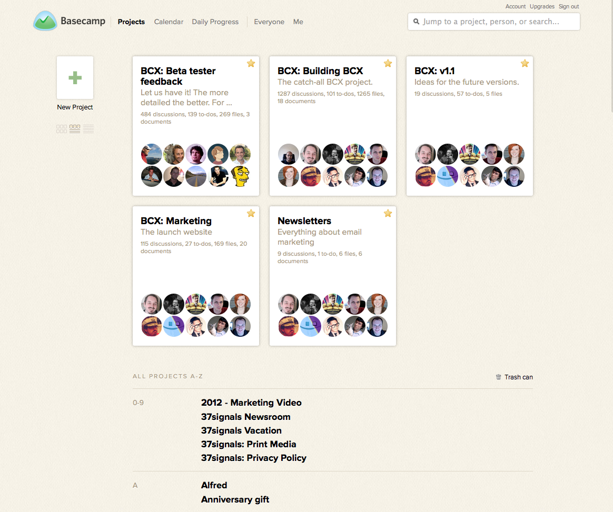Switch to Daily Progress
This screenshot has height=512, width=613.
pos(215,22)
